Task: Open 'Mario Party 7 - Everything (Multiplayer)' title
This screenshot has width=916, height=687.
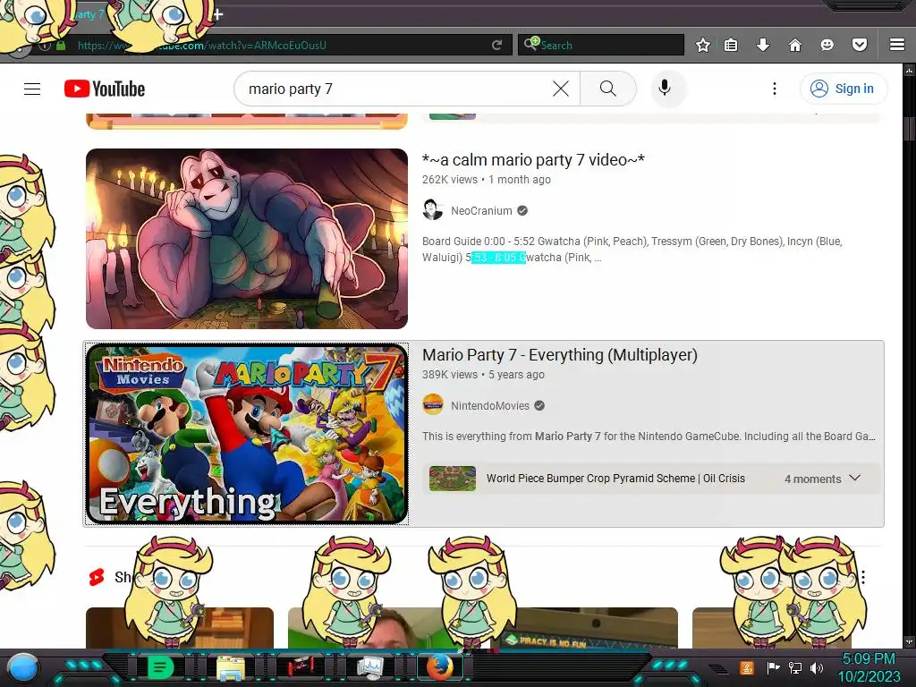Action: click(560, 354)
